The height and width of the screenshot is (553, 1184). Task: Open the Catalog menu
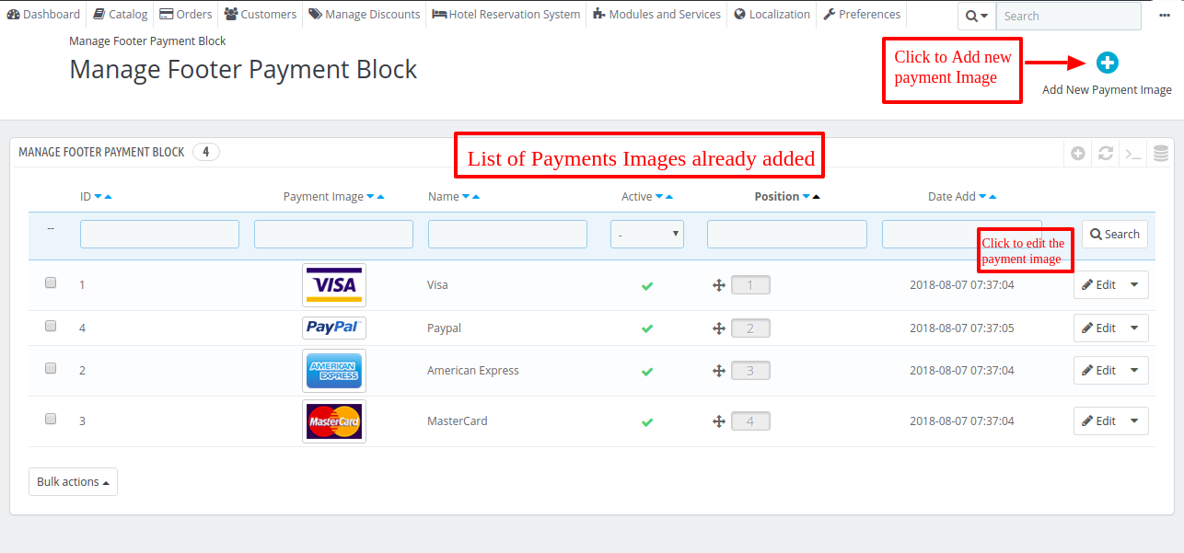coord(120,14)
